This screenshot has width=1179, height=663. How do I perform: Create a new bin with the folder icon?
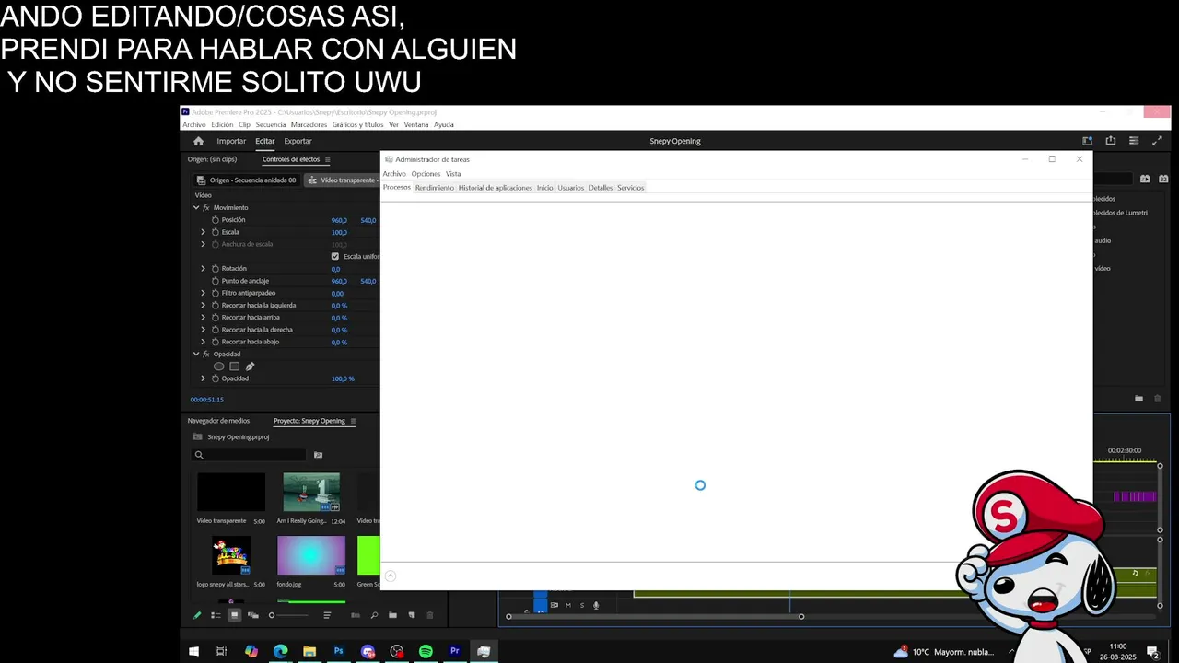coord(392,615)
